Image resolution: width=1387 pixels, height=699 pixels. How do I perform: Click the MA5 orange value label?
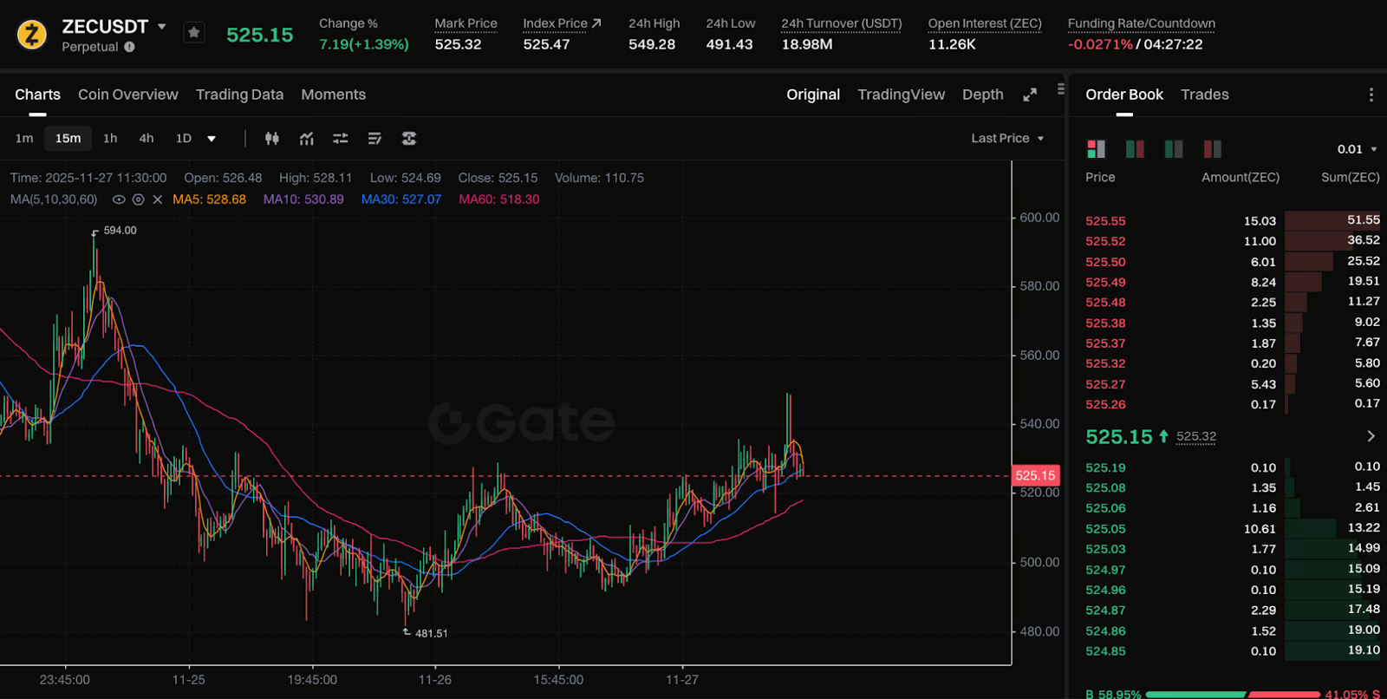click(x=209, y=199)
